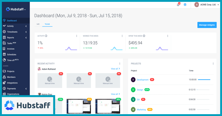Select the TEAM tab

[47, 24]
